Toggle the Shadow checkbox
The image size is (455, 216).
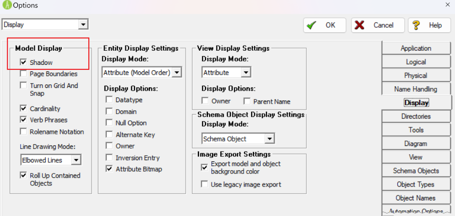click(24, 62)
